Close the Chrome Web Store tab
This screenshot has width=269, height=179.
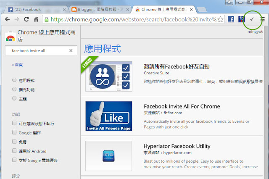click(191, 10)
